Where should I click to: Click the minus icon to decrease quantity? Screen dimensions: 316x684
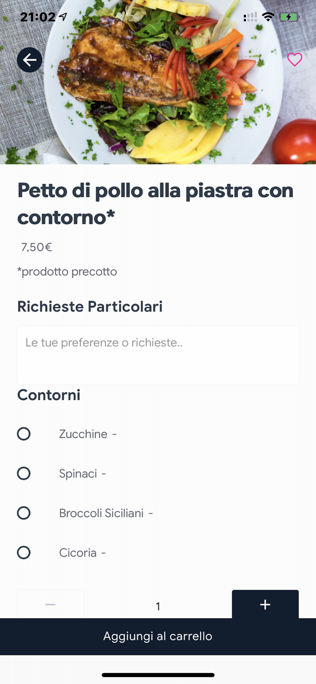click(50, 604)
